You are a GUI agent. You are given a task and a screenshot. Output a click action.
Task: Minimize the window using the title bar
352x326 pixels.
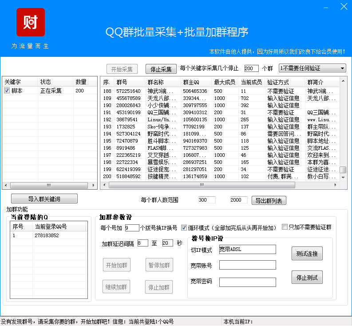pyautogui.click(x=327, y=7)
